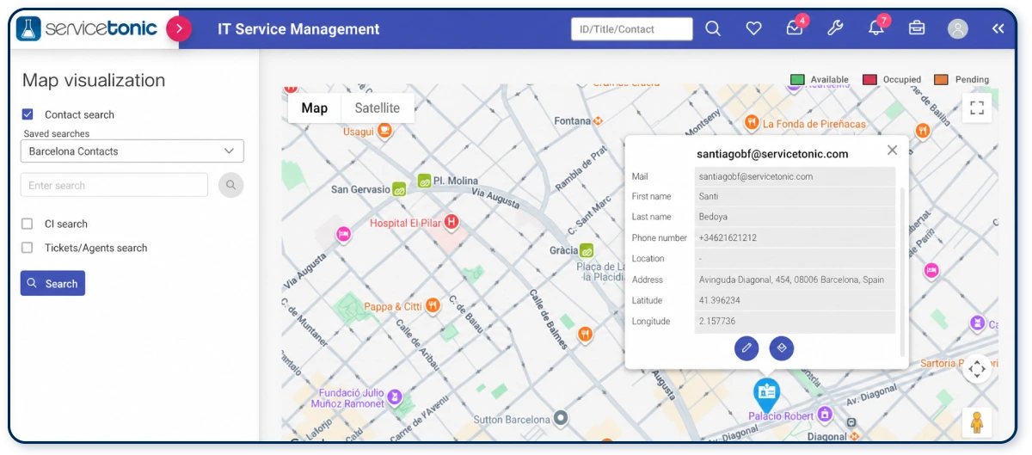1032x455 pixels.
Task: Click the orange Pending legend swatch
Action: (x=942, y=79)
